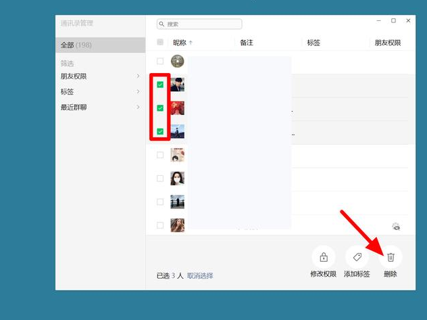Click the 备注 column header
Screen dimensions: 427x320
point(246,43)
